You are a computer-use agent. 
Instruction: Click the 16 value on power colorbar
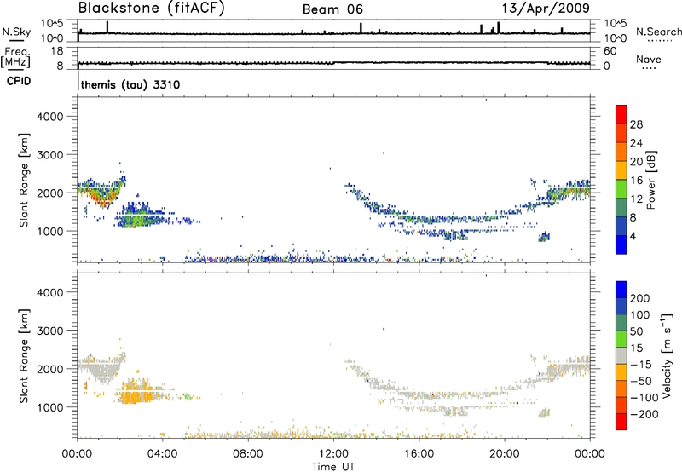[x=636, y=180]
